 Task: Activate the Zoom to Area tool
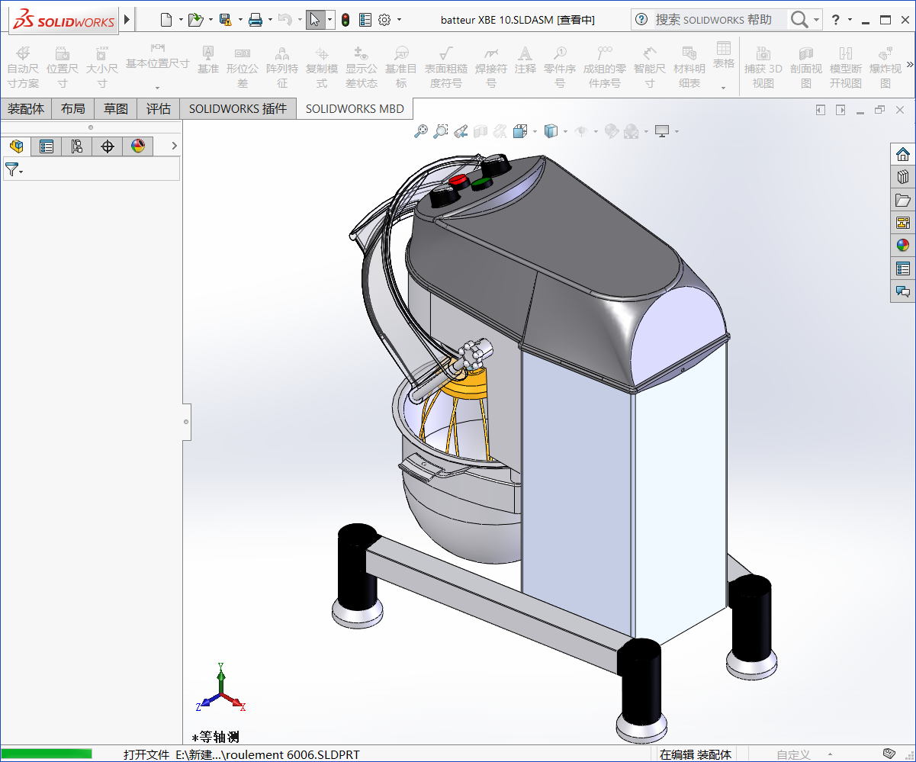[x=440, y=130]
